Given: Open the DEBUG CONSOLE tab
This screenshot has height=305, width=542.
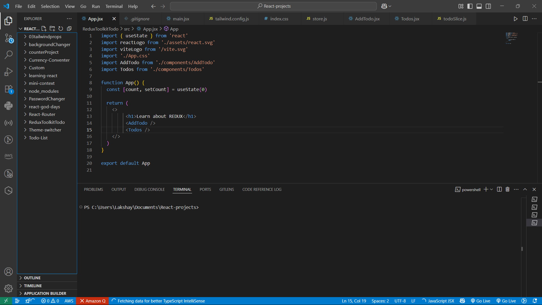Looking at the screenshot, I should [149, 189].
